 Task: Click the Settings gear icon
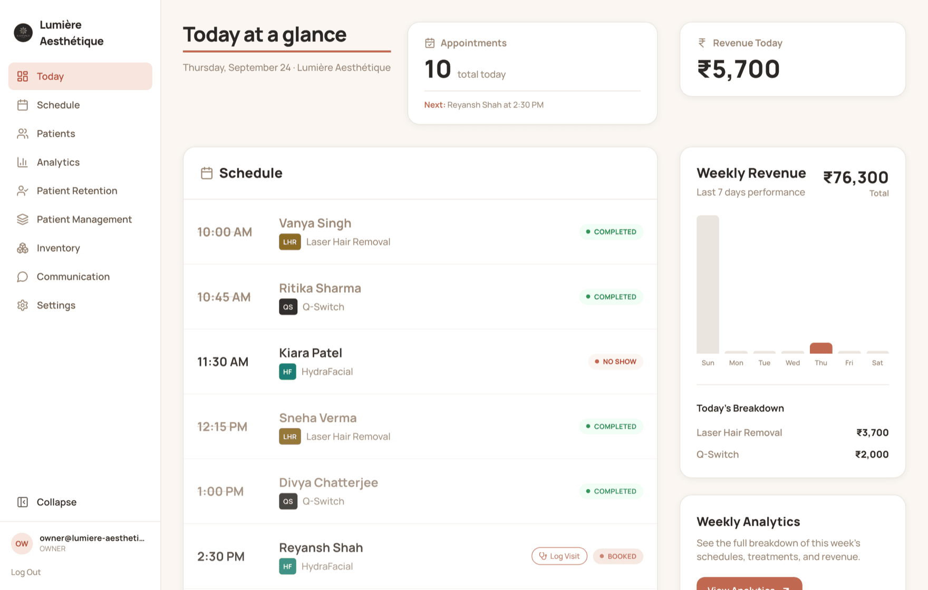click(x=23, y=305)
